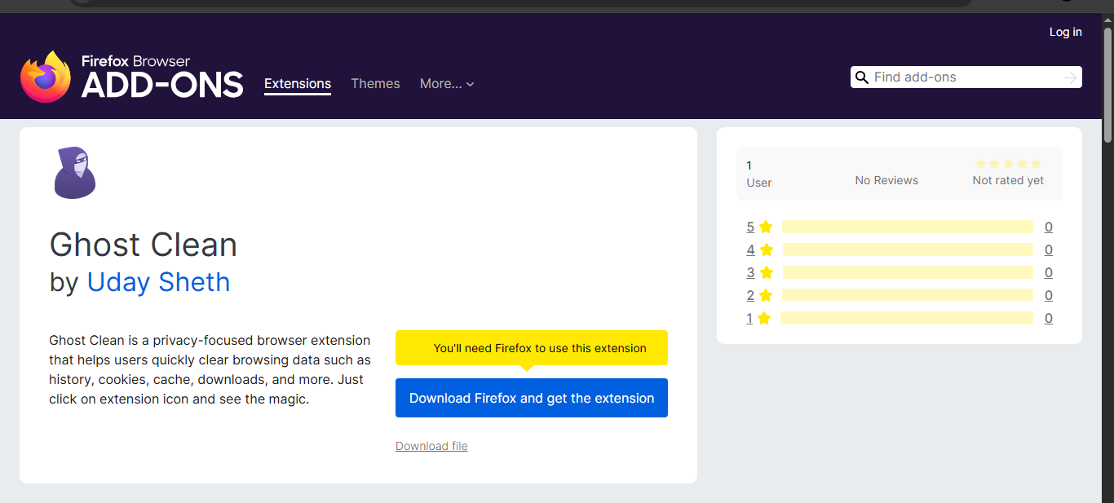Click the 2-star rating bar
Image resolution: width=1114 pixels, height=503 pixels.
pos(907,295)
